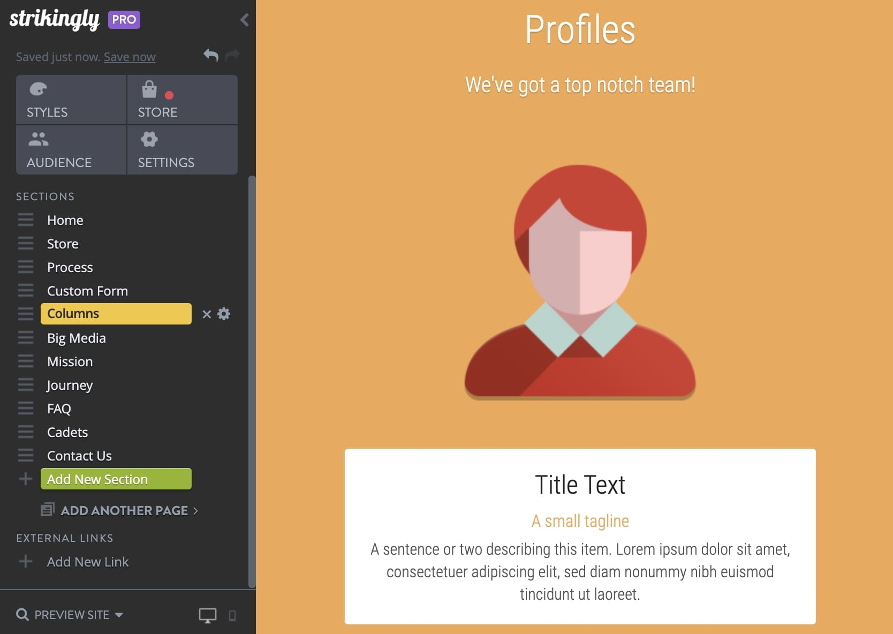893x634 pixels.
Task: Open the site Settings gear panel
Action: [182, 150]
